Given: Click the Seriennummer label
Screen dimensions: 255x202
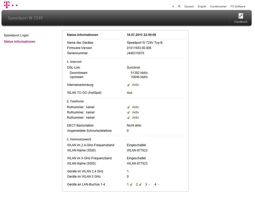Looking at the screenshot, I should point(77,53).
